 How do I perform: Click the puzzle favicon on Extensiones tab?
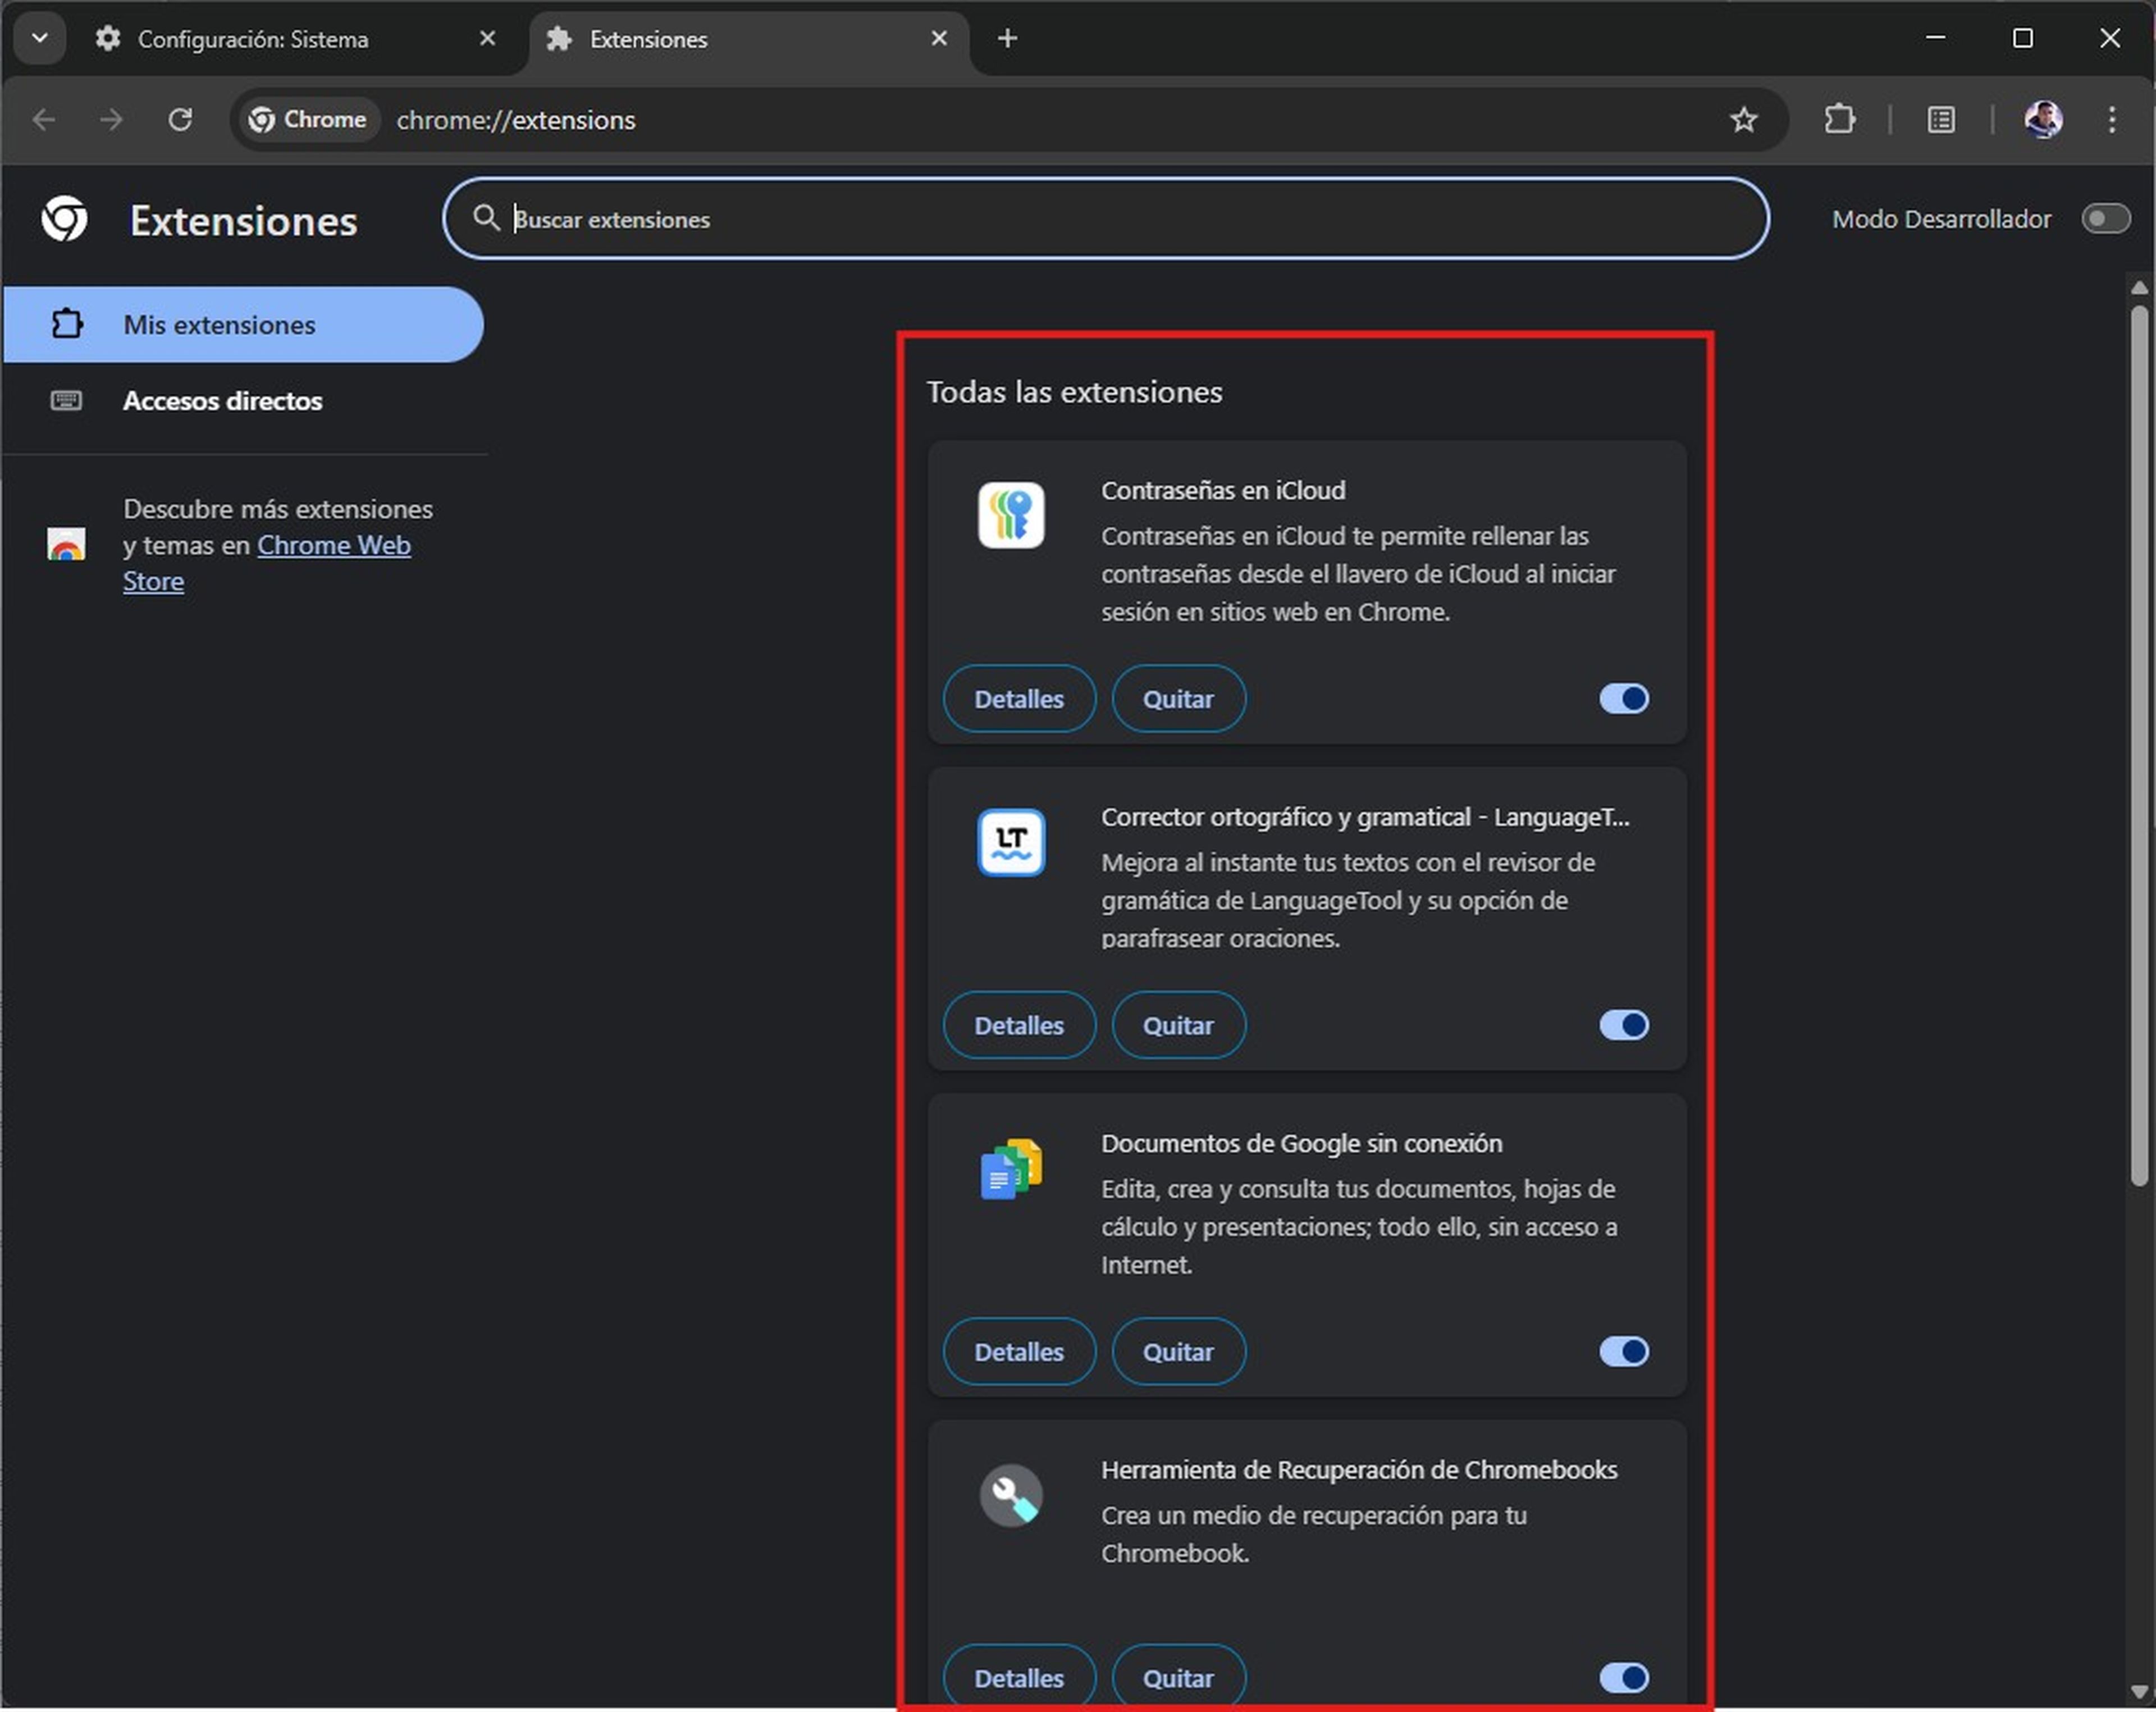pyautogui.click(x=559, y=38)
